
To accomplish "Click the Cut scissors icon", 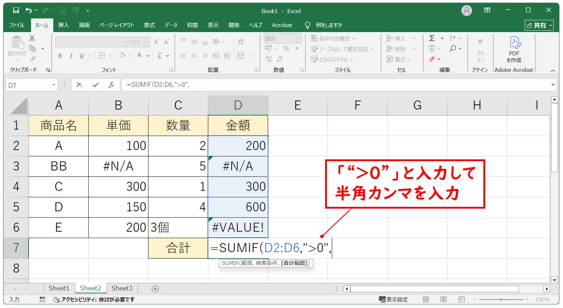I will (32, 38).
